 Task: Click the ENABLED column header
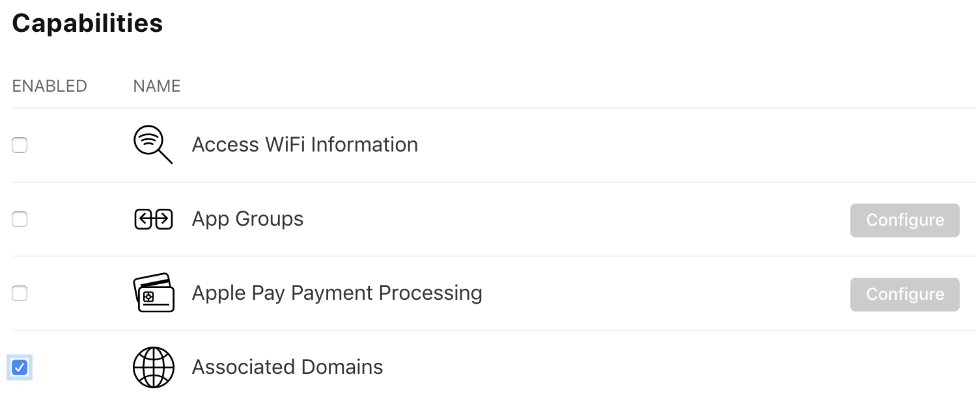coord(49,86)
